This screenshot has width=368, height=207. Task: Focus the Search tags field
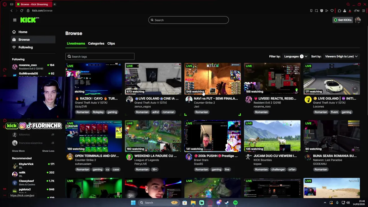point(100,57)
